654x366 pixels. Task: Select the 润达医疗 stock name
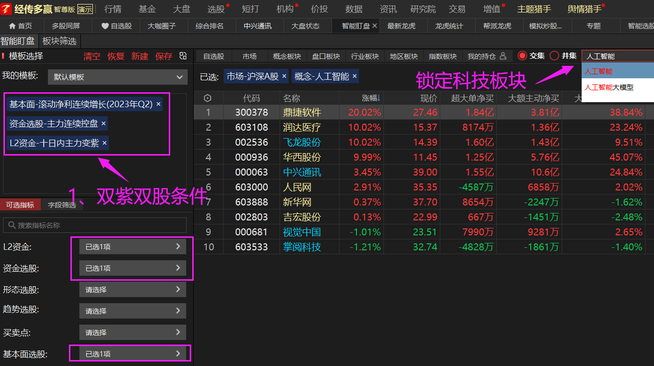302,127
